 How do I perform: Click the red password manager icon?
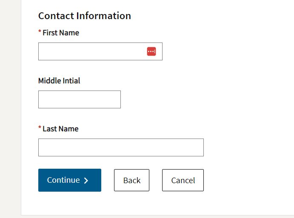[151, 51]
